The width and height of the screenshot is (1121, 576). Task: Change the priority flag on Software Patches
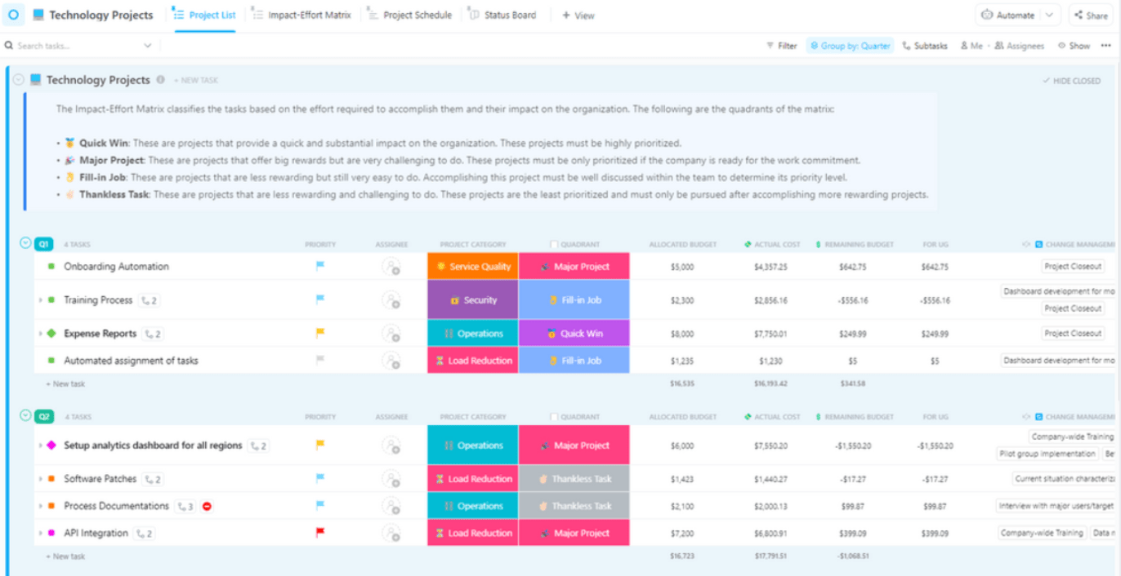pos(320,478)
